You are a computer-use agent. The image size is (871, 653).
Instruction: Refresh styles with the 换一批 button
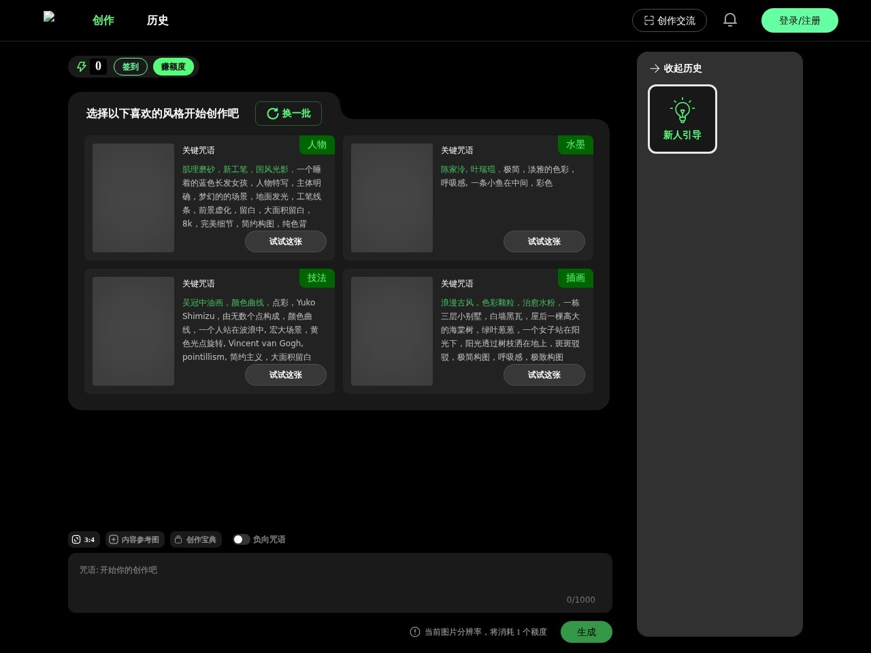point(288,114)
